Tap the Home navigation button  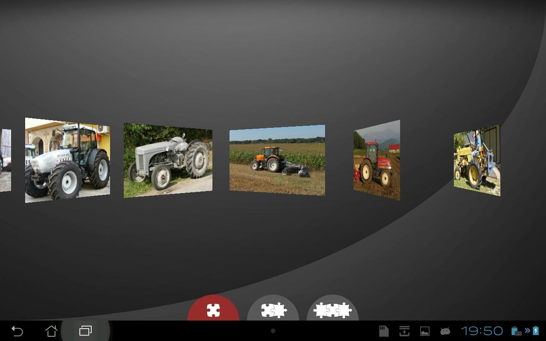coord(51,330)
